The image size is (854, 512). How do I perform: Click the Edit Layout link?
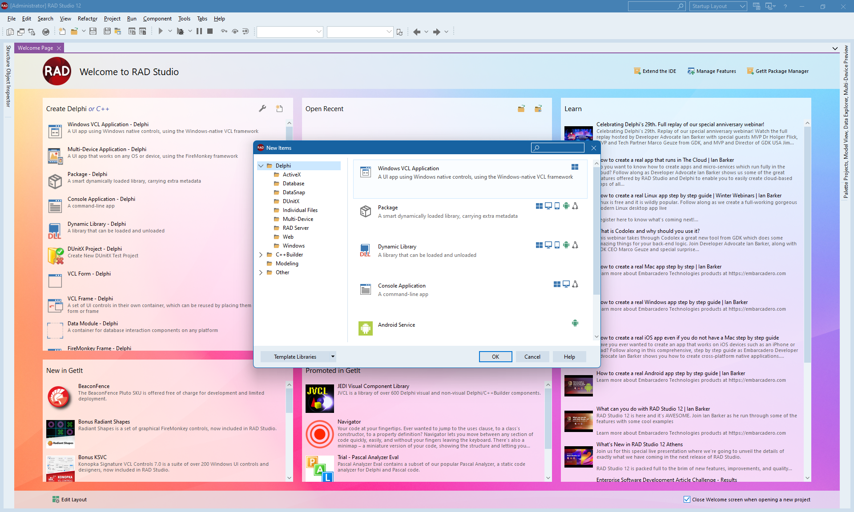click(69, 500)
